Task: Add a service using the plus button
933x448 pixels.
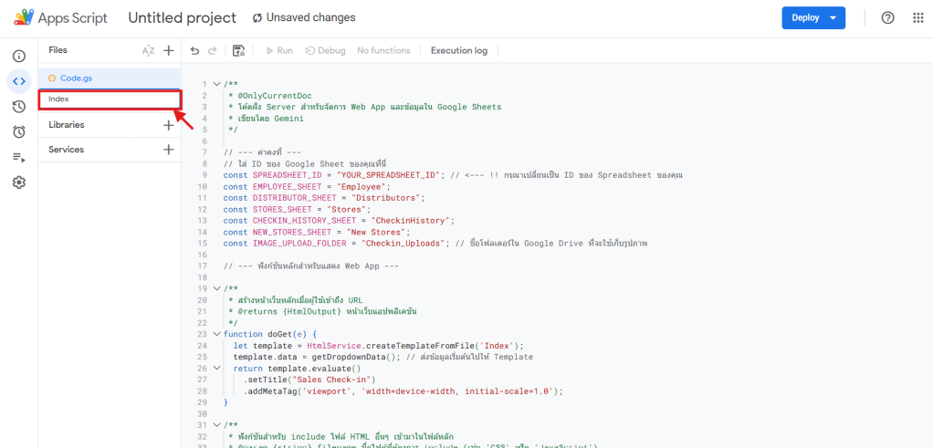Action: 168,150
